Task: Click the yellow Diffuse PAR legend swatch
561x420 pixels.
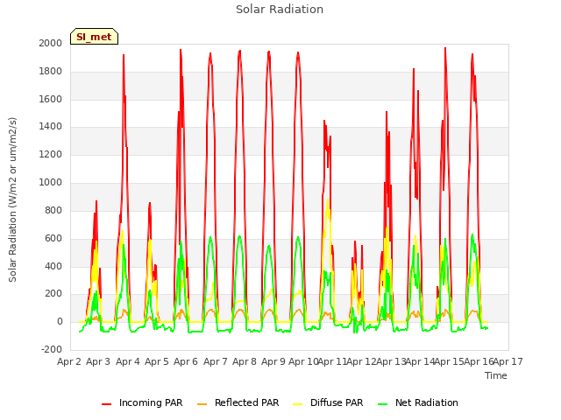Action: coord(298,404)
